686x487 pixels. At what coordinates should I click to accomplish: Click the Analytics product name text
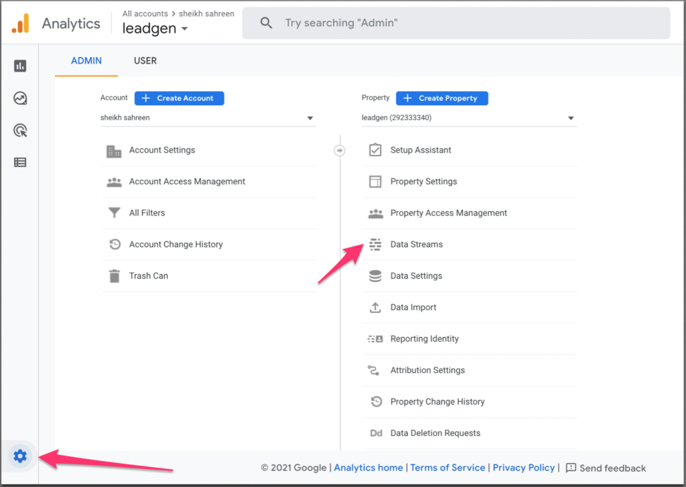[x=71, y=23]
